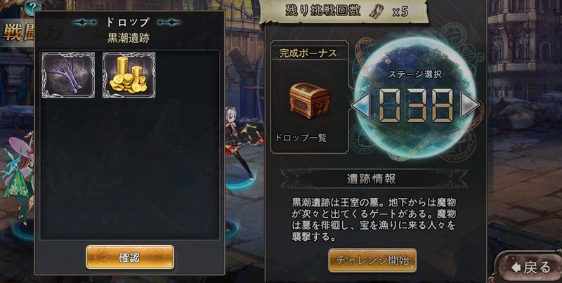Click the 残り挑戦回数 key icon

coord(377,12)
